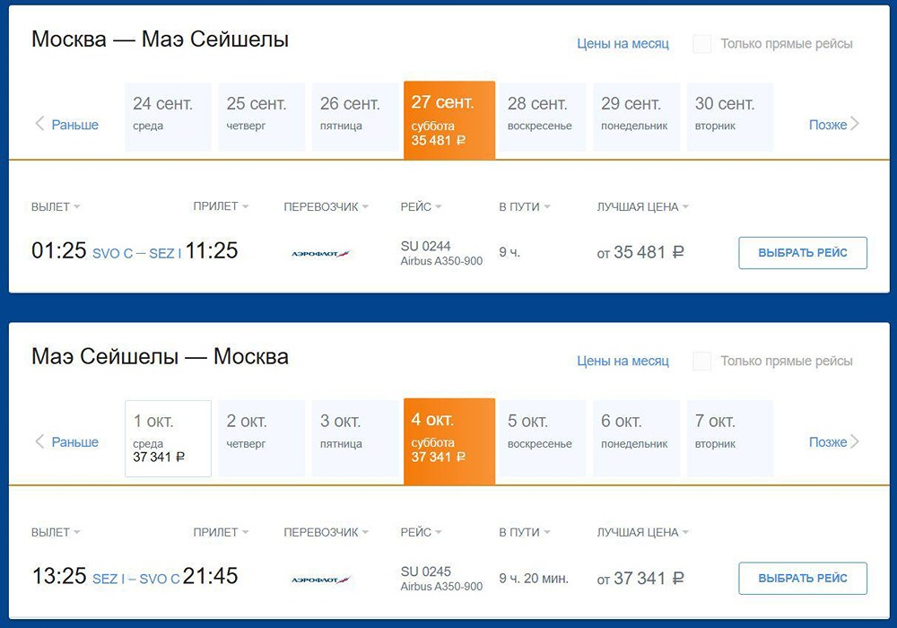Select the 28 сент. воскресенье date tab
The image size is (897, 628).
[x=542, y=117]
